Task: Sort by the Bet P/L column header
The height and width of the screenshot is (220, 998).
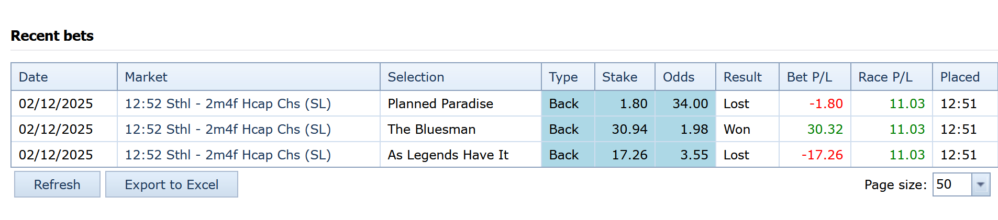Action: click(x=809, y=77)
